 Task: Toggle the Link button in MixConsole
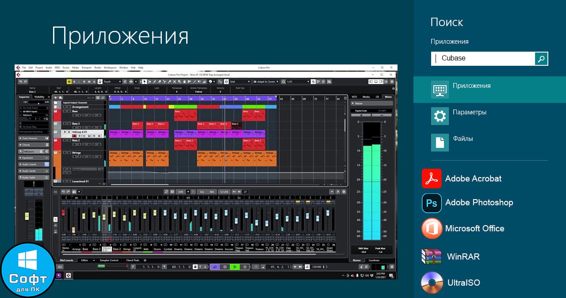(180, 192)
